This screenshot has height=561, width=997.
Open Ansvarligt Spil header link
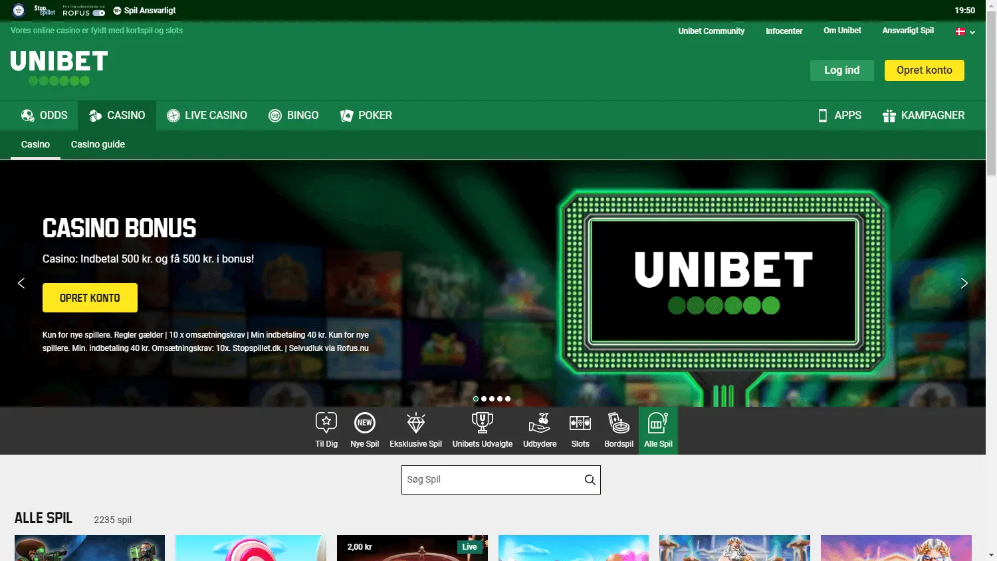908,31
